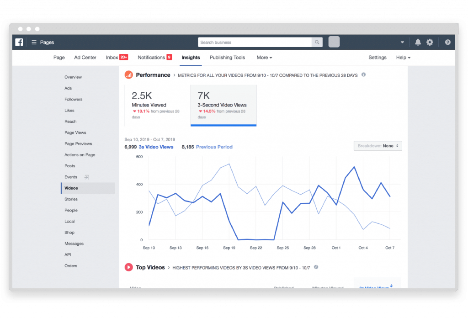Click the search magnifier icon
468x318 pixels.
(x=317, y=42)
